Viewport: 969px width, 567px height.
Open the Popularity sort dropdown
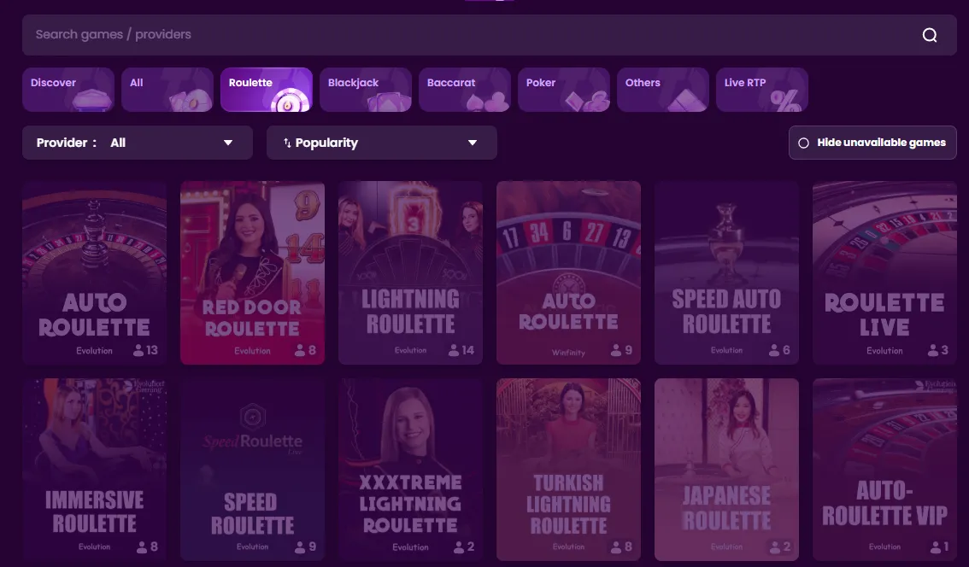point(381,143)
